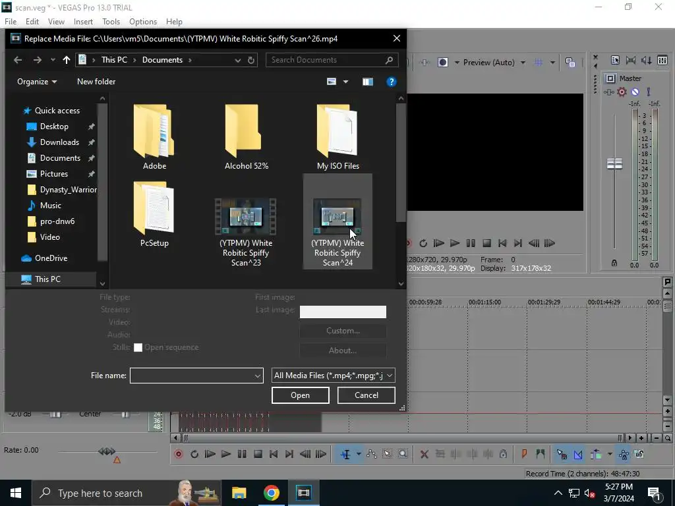The height and width of the screenshot is (506, 675).
Task: Select the Selection Edit tool
Action: 387,454
